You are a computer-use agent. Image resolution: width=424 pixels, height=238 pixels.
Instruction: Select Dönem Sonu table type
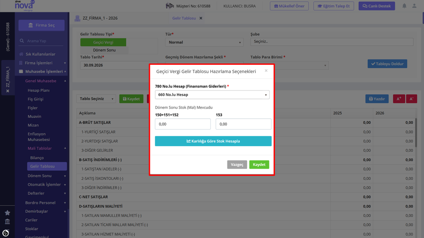(x=104, y=50)
